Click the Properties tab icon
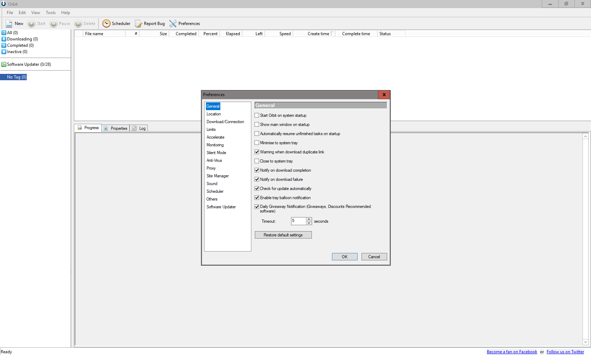 [106, 128]
